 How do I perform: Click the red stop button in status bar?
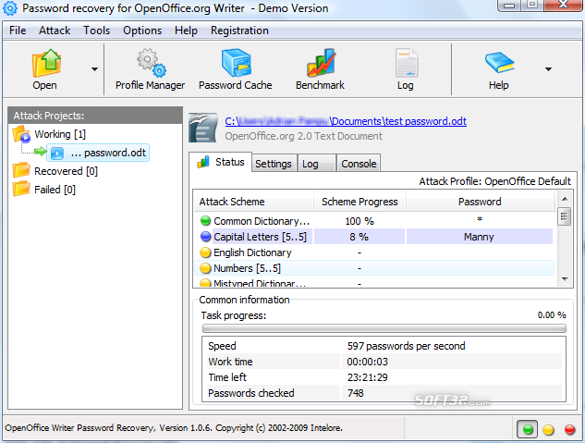click(x=569, y=429)
